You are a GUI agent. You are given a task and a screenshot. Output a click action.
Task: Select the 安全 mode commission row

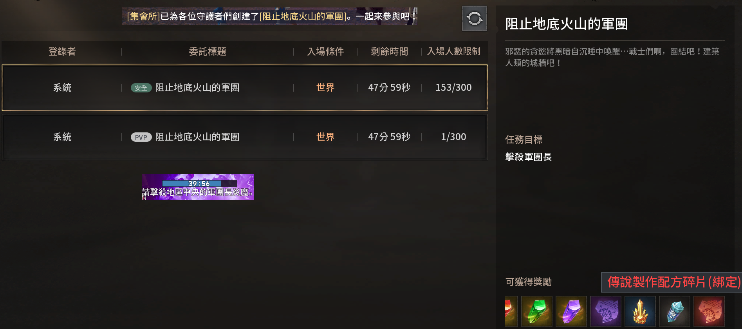(245, 88)
